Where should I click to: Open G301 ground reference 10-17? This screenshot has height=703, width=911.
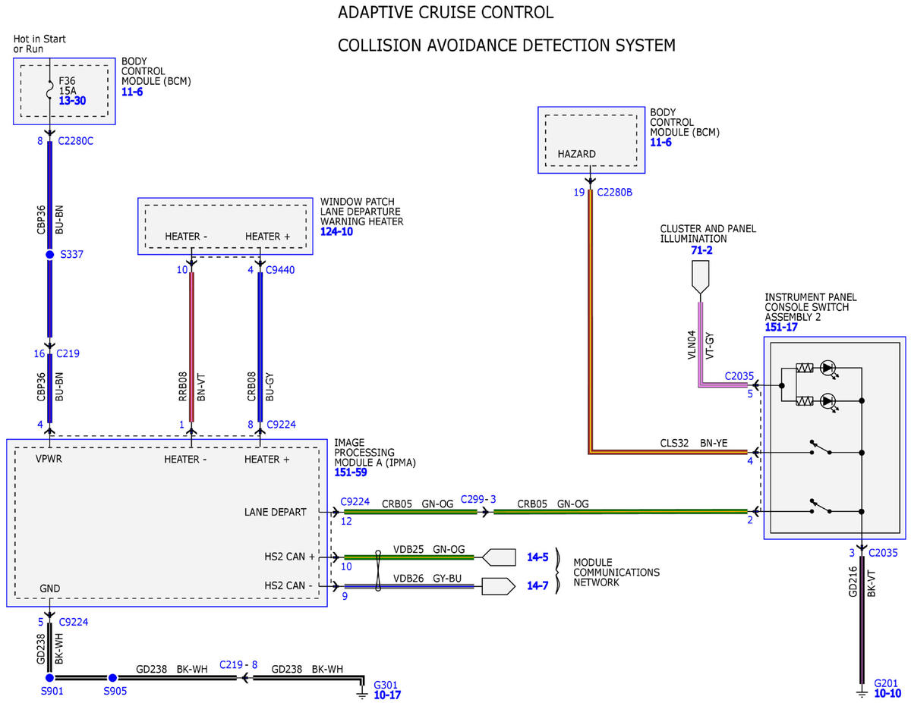(x=388, y=694)
